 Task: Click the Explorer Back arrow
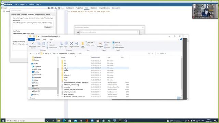pyautogui.click(x=30, y=54)
